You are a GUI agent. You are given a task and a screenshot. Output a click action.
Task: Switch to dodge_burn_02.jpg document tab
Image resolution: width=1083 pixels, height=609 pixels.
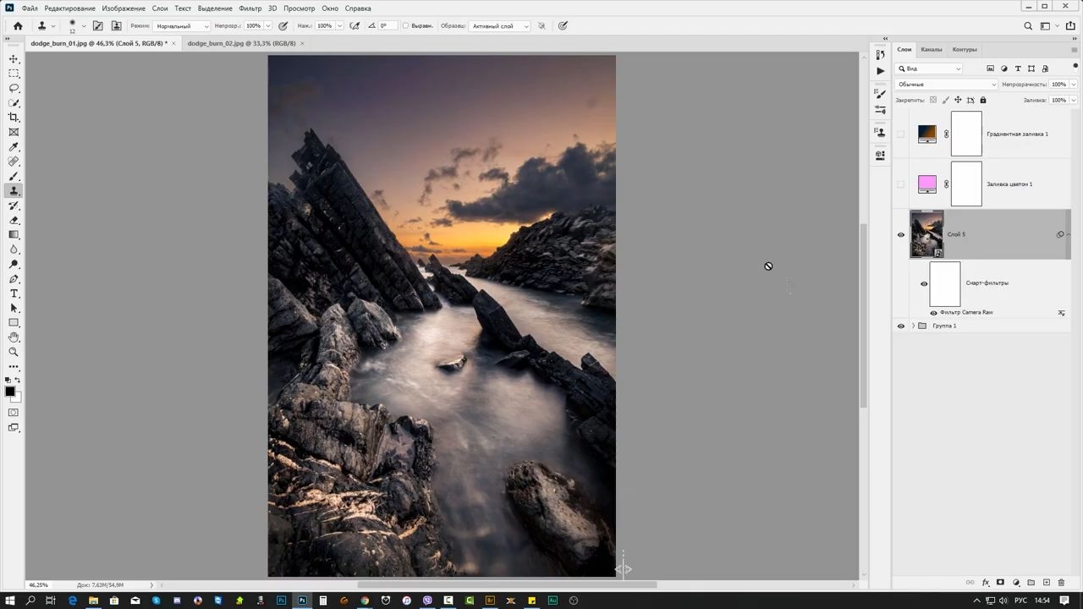tap(242, 43)
